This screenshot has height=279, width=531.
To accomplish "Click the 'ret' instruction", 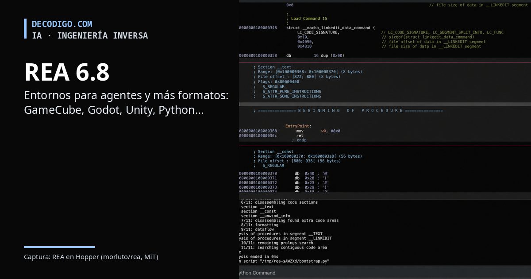I will click(x=300, y=136).
